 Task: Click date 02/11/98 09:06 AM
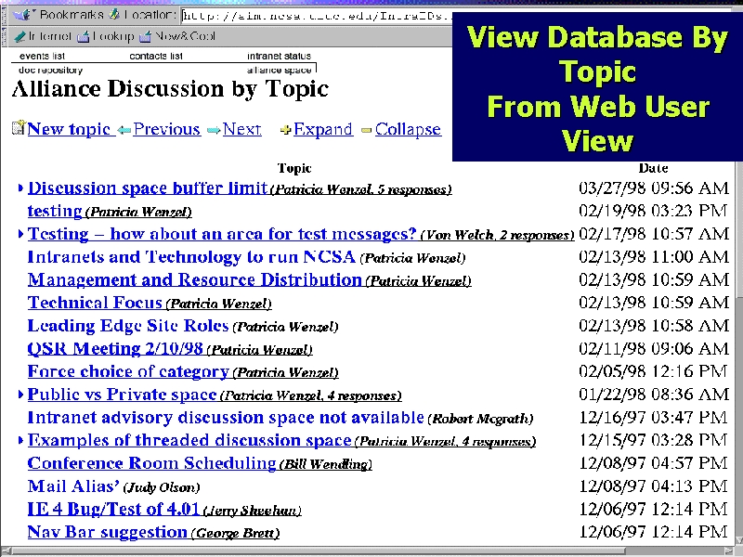point(654,349)
